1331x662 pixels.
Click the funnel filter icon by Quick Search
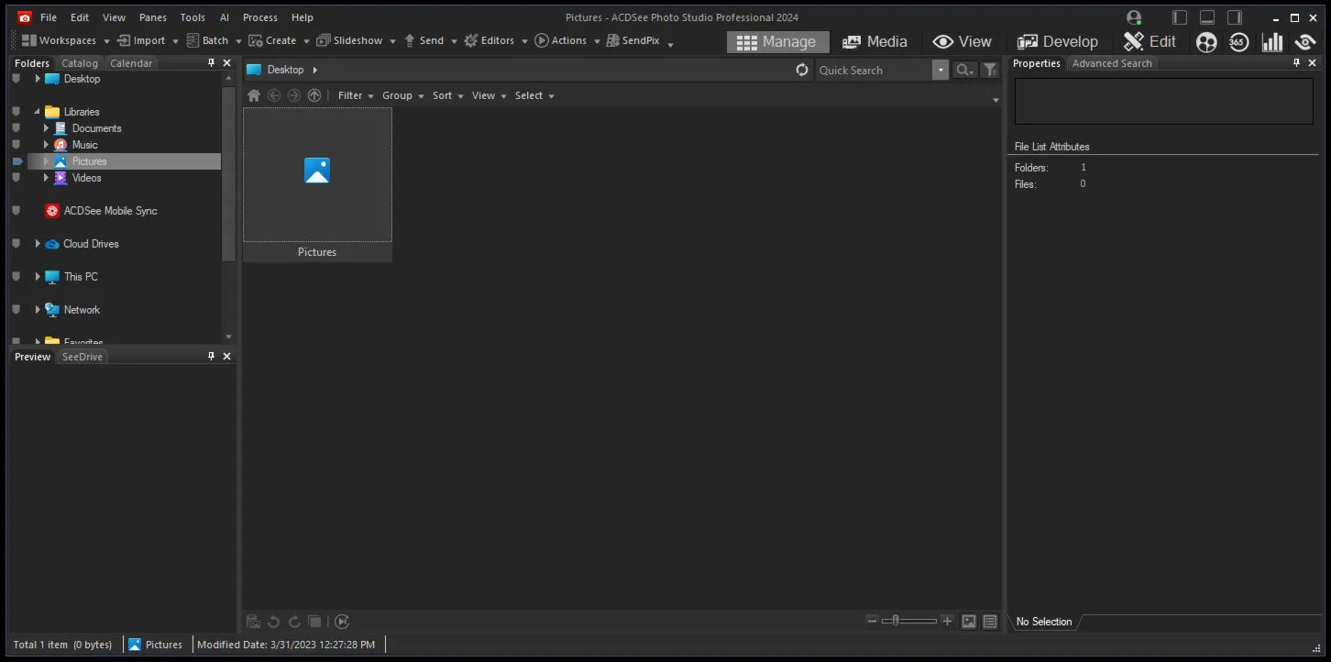(x=990, y=70)
